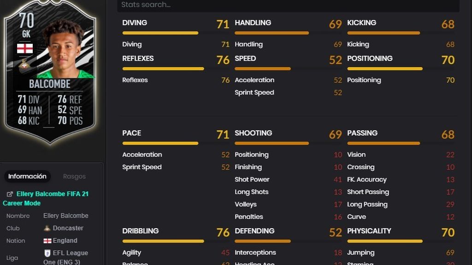This screenshot has height=265, width=472.
Task: Open the Doncaster club link
Action: coord(68,228)
